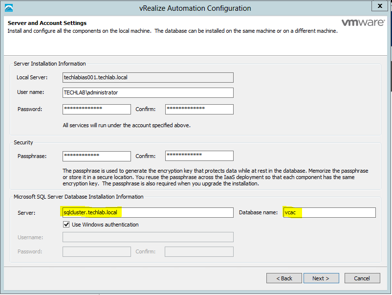Click 'Microsoft SQL Server Database Installation Information' label

(79, 197)
